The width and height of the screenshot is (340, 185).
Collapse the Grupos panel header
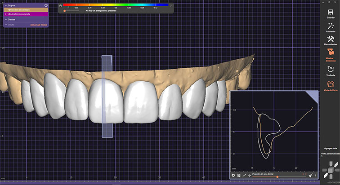click(x=6, y=5)
